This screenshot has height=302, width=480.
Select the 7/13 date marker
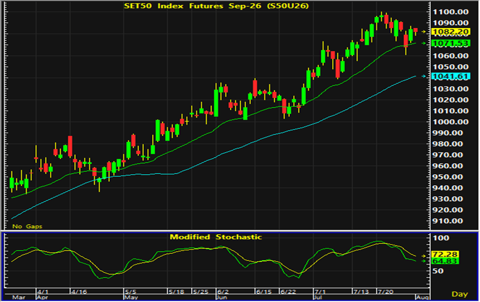coord(361,292)
